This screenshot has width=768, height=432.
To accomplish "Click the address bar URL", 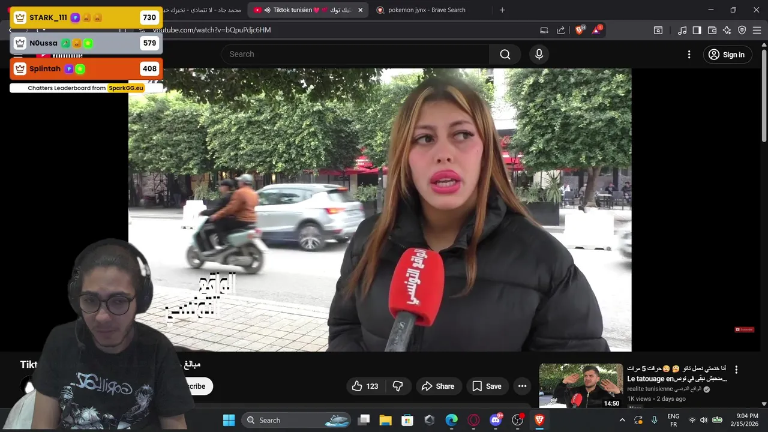I will click(x=212, y=30).
